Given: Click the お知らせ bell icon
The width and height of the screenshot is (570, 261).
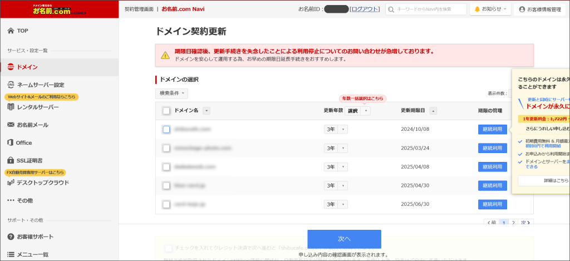Looking at the screenshot, I should point(477,9).
